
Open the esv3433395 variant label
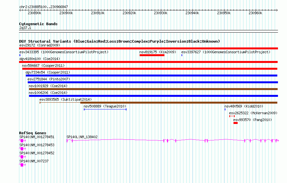[64, 52]
